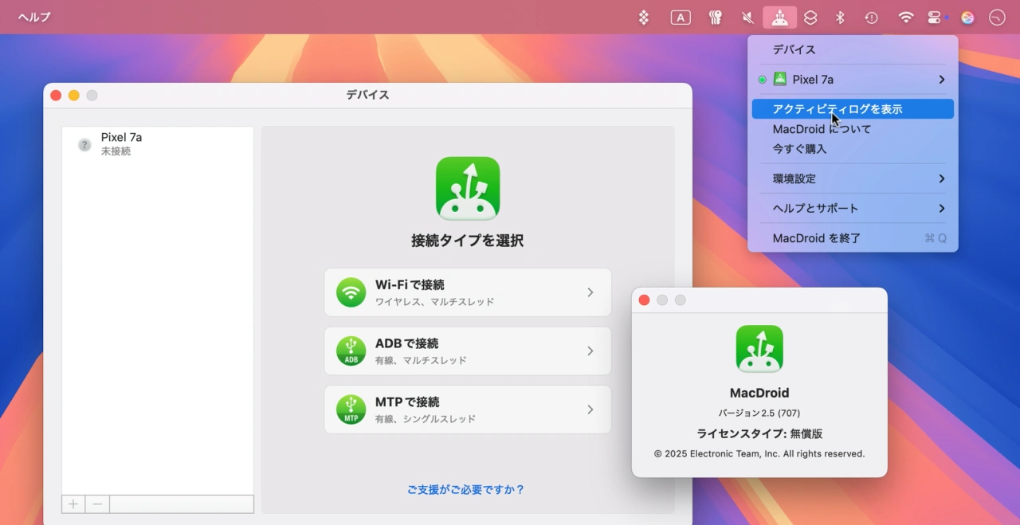The width and height of the screenshot is (1020, 525).
Task: Expand the 環境設定 submenu
Action: [x=852, y=178]
